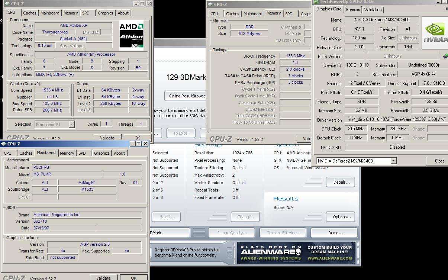The height and width of the screenshot is (280, 448).
Task: Open the About tab in top-left CPU-Z
Action: click(x=123, y=13)
